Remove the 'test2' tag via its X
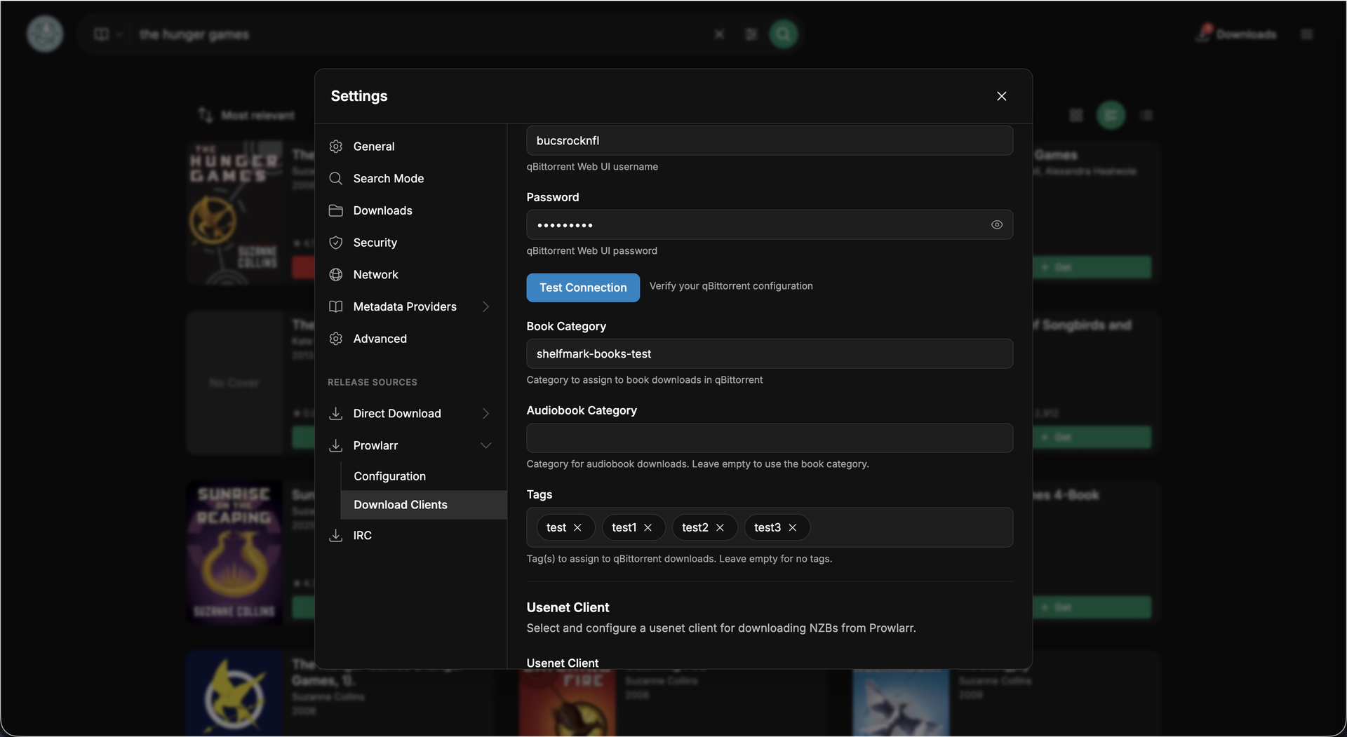The image size is (1347, 737). coord(720,527)
